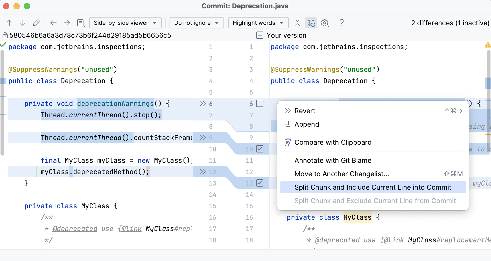Select the edit pencil icon in toolbar
This screenshot has width=491, height=261.
36,23
